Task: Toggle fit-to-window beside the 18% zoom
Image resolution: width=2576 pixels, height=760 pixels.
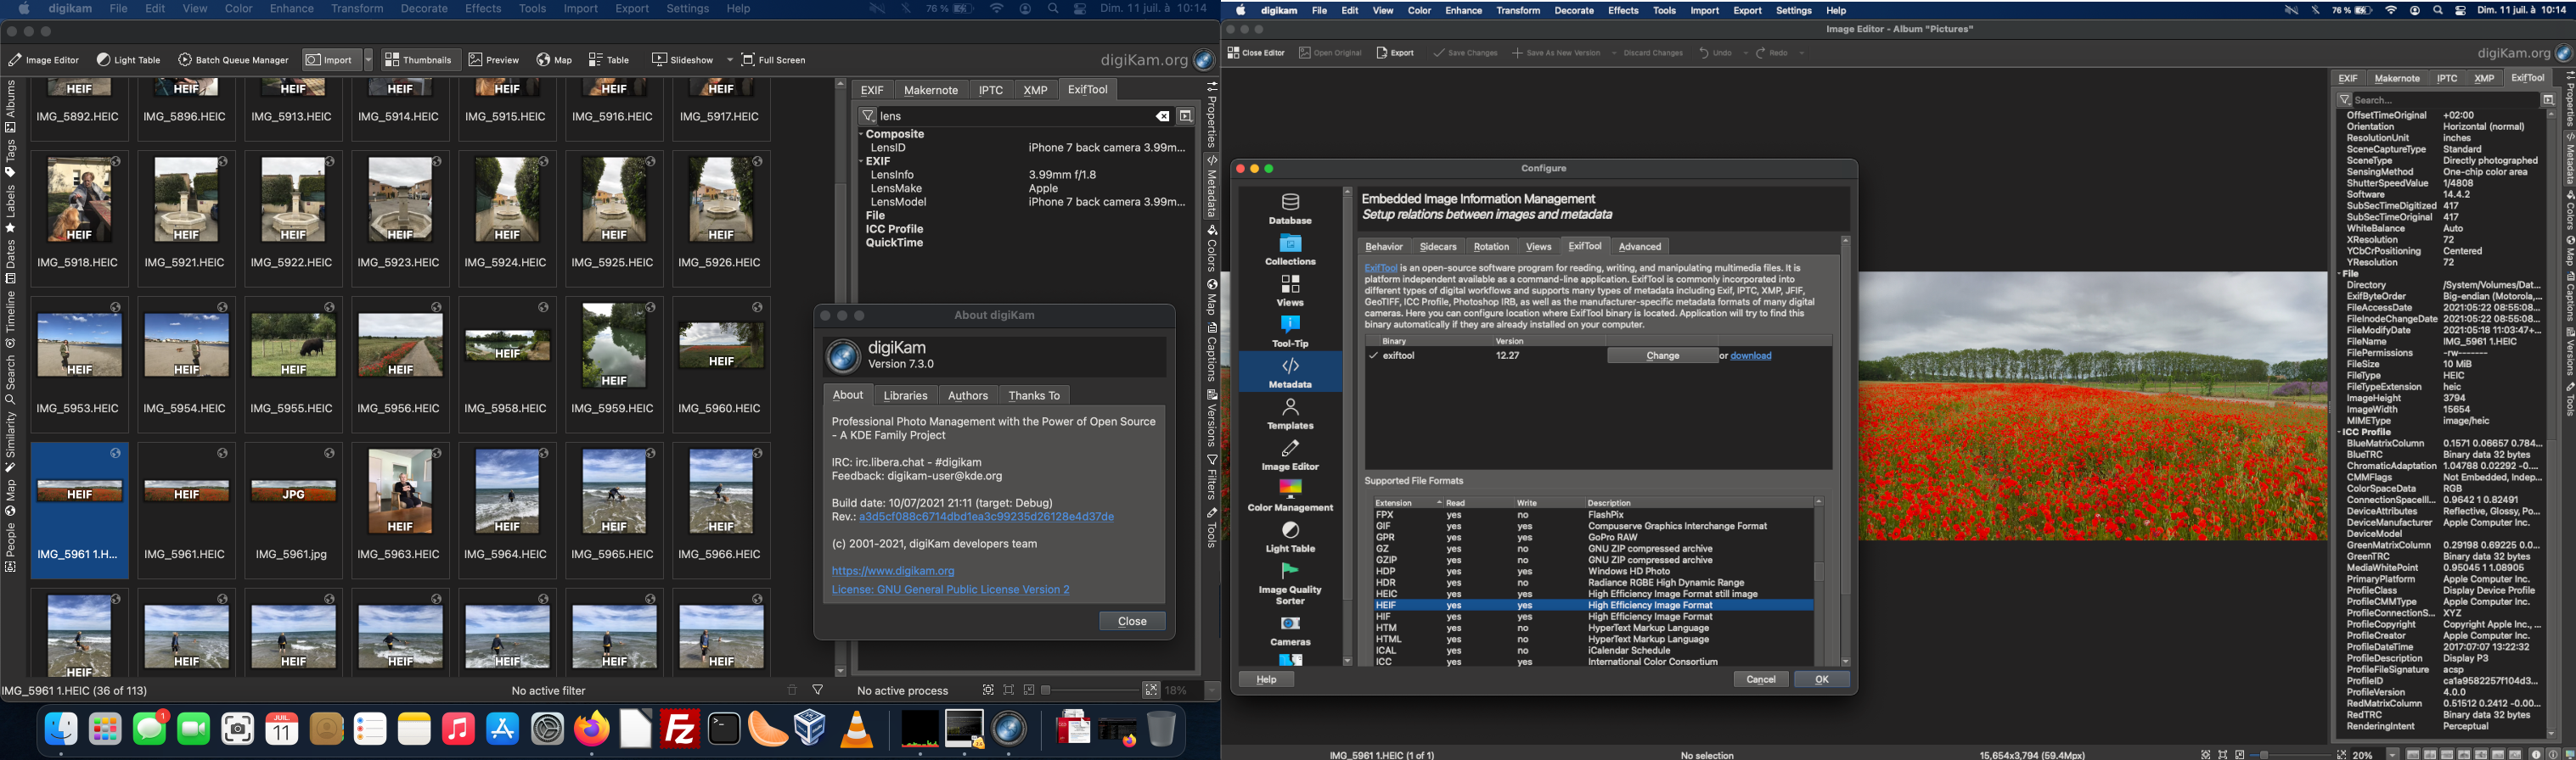Action: (1151, 690)
